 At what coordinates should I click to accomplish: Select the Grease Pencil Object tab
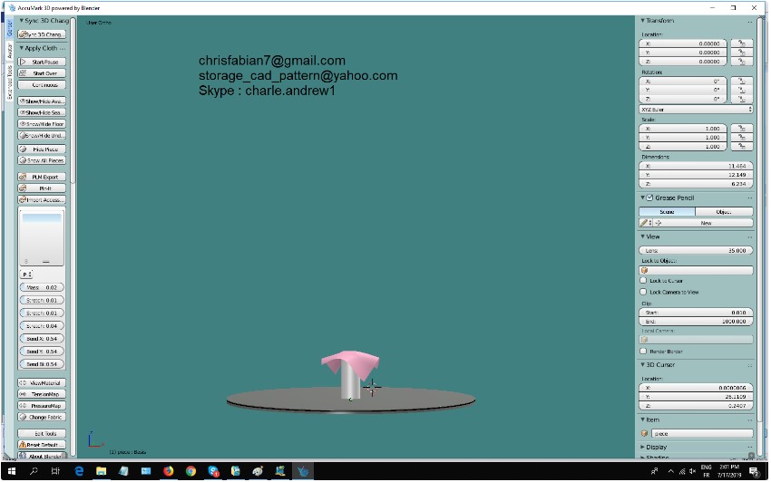coord(725,212)
